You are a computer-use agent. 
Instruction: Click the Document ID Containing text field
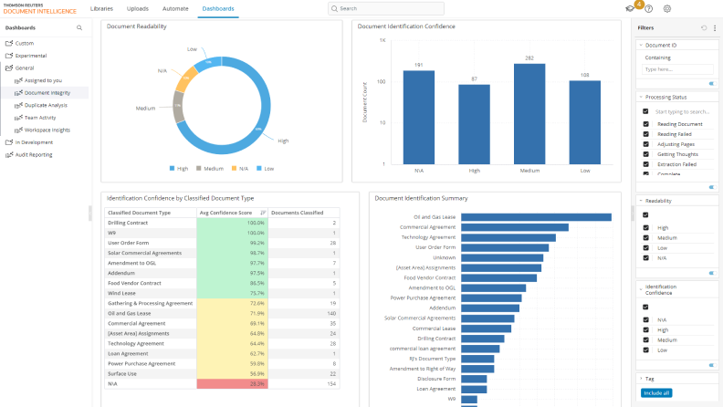(x=677, y=69)
